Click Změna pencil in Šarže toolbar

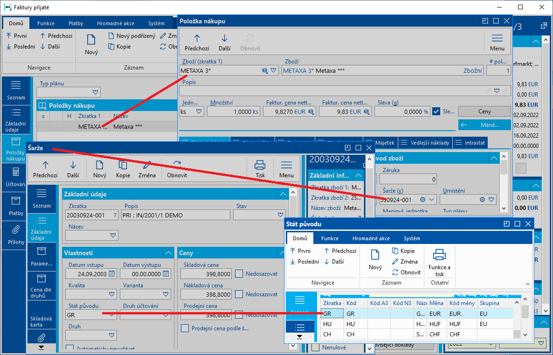coord(147,169)
